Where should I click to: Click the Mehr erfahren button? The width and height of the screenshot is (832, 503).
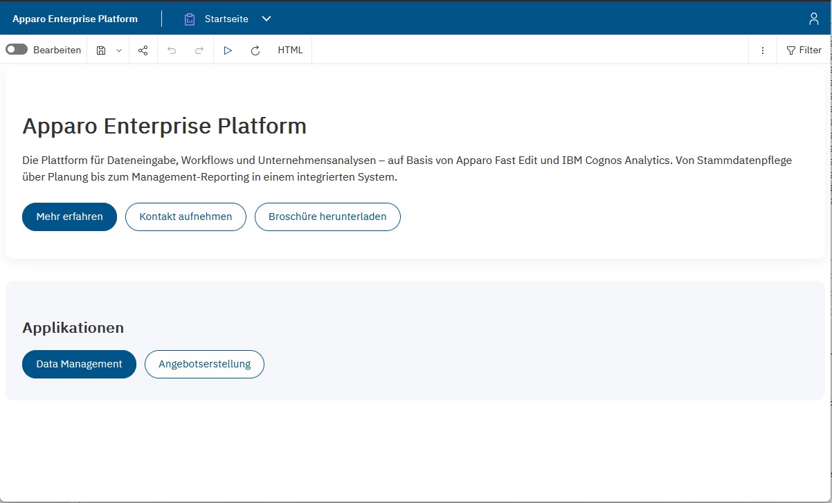tap(69, 217)
